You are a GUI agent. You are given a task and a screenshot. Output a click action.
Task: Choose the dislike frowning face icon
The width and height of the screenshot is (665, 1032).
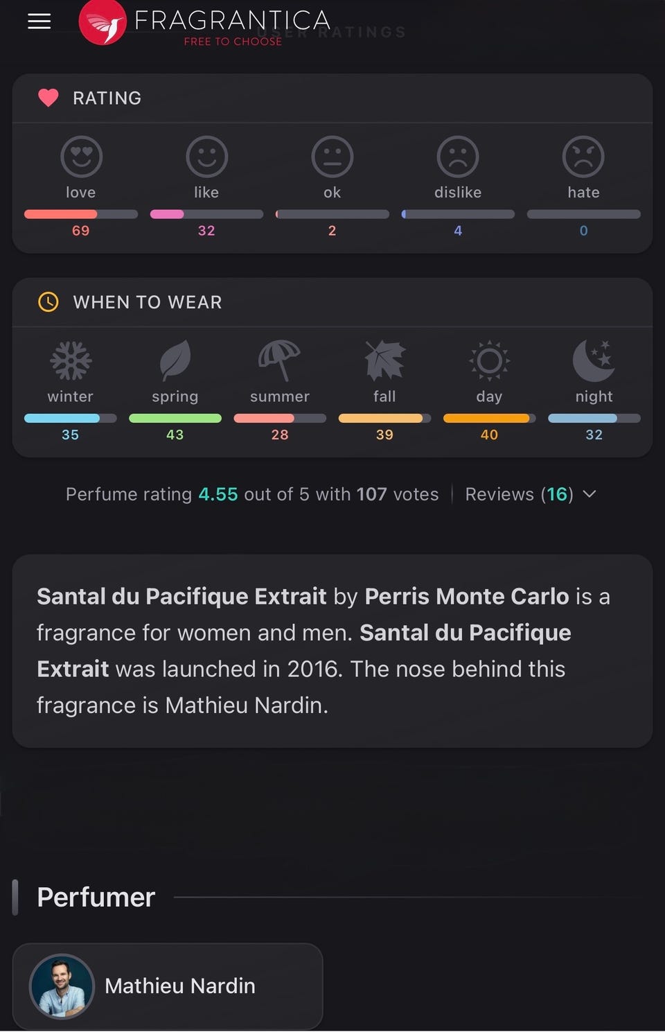click(458, 157)
